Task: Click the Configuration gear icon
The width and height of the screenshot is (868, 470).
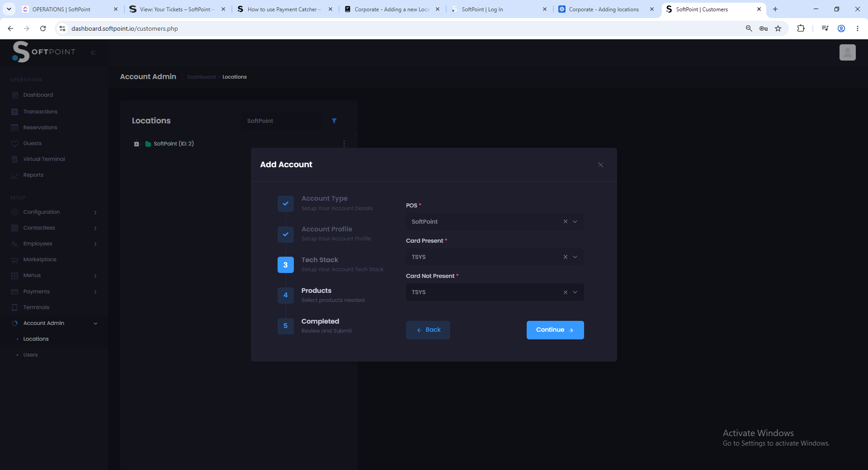Action: 14,212
